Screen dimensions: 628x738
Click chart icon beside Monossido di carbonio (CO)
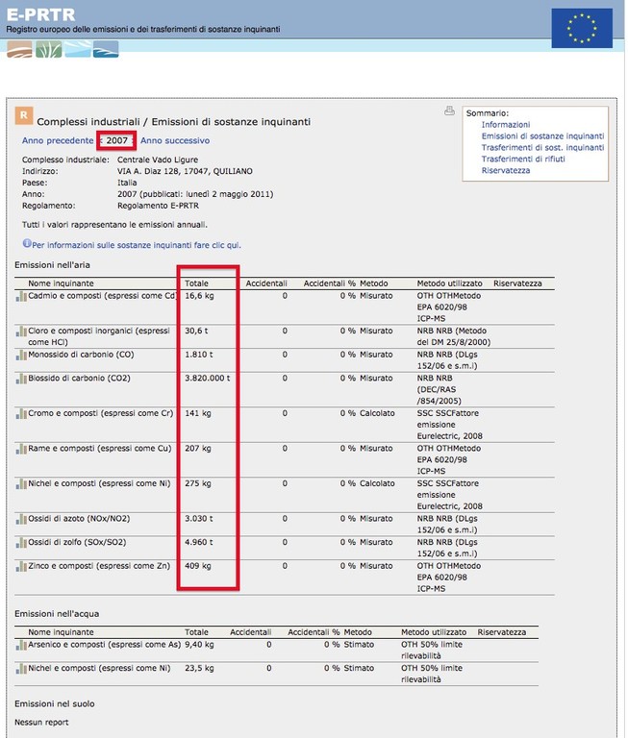coord(20,356)
